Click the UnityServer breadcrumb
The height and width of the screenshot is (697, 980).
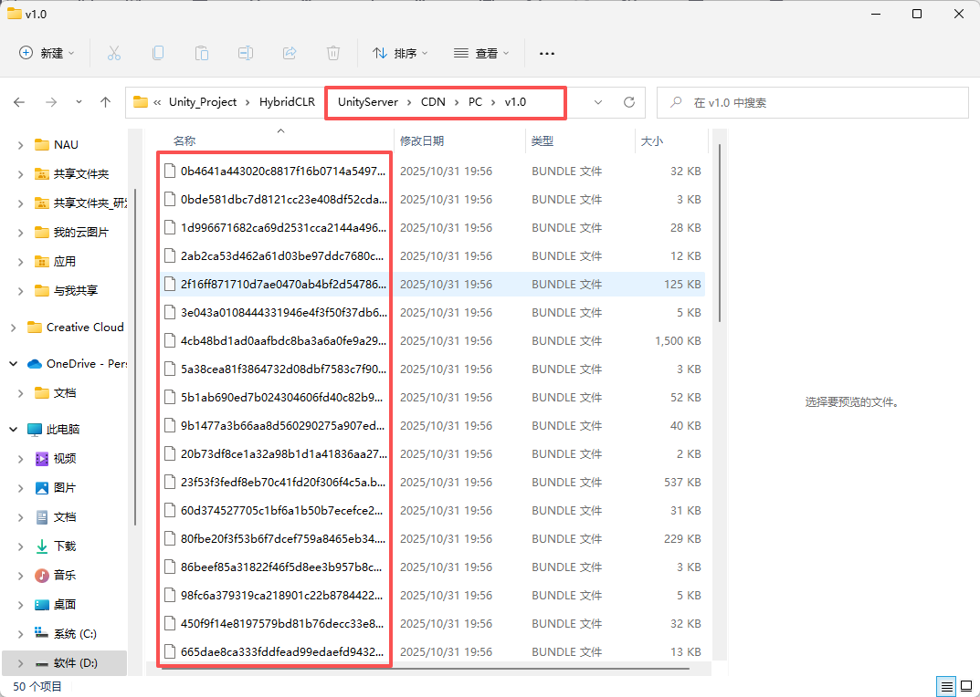point(368,102)
